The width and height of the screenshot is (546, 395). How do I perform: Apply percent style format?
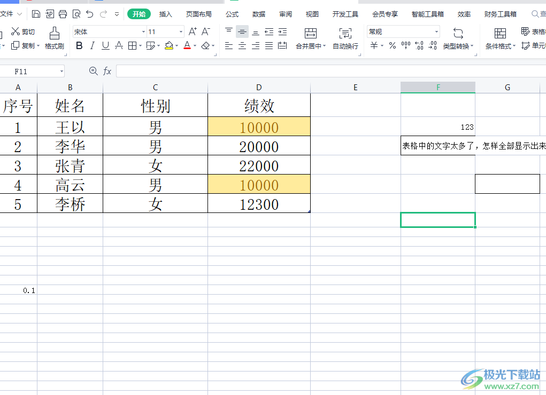(x=393, y=45)
